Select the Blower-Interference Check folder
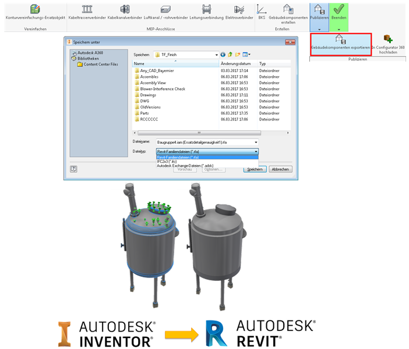 [160, 89]
